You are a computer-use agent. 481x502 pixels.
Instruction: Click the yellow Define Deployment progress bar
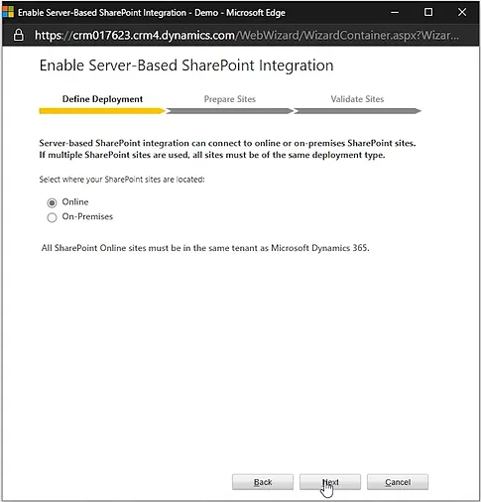(102, 111)
